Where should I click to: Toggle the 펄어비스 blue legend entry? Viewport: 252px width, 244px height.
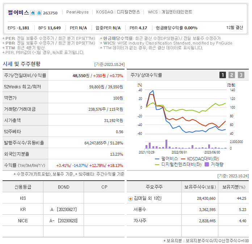pyautogui.click(x=167, y=159)
